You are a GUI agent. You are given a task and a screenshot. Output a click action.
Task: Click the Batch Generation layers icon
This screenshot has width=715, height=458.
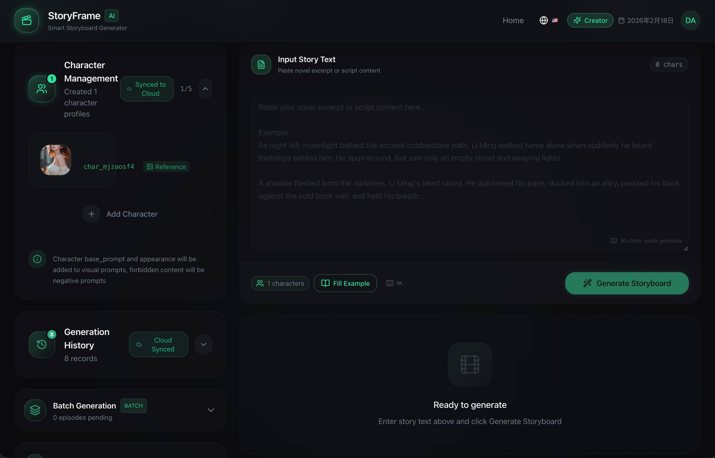(x=35, y=410)
